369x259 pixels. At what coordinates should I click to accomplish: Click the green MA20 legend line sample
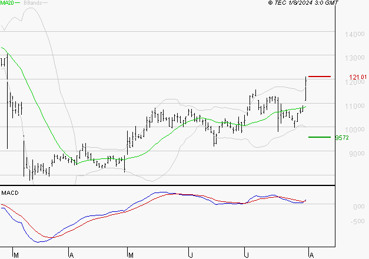coord(18,2)
